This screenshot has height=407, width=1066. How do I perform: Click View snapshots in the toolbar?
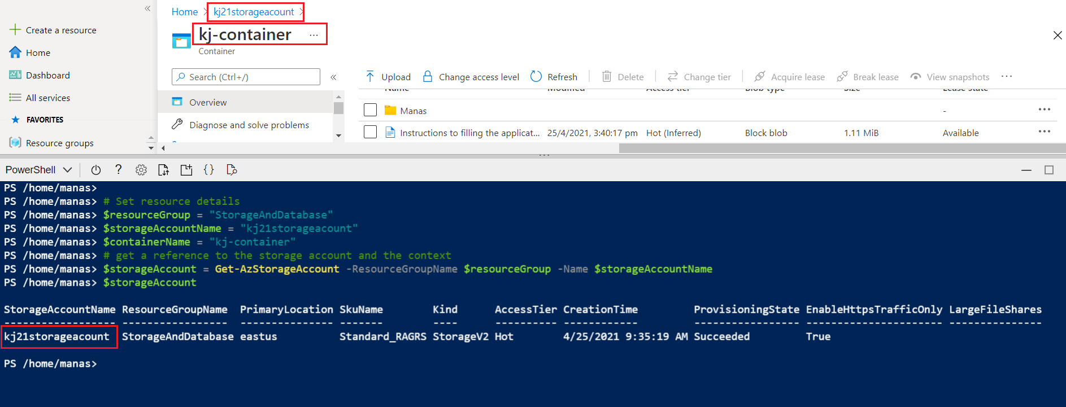(950, 77)
